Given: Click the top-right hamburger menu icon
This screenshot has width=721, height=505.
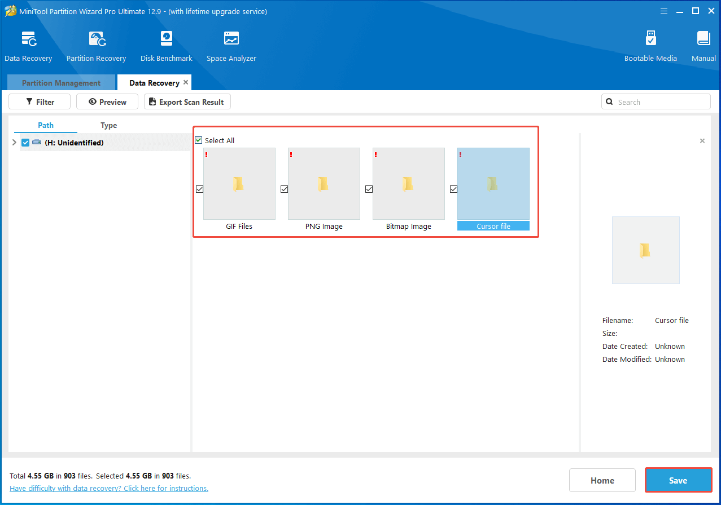Looking at the screenshot, I should (664, 11).
